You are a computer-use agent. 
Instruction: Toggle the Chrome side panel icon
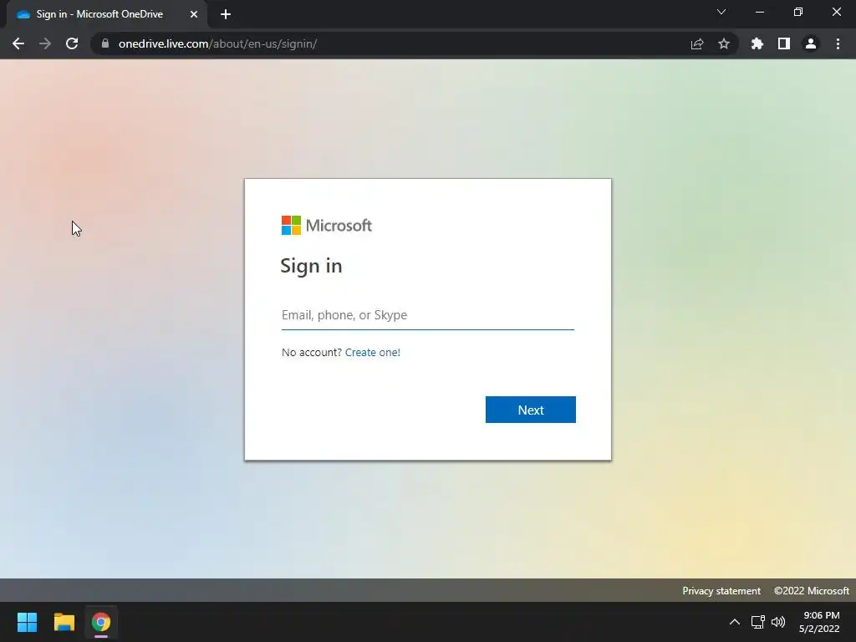click(784, 43)
